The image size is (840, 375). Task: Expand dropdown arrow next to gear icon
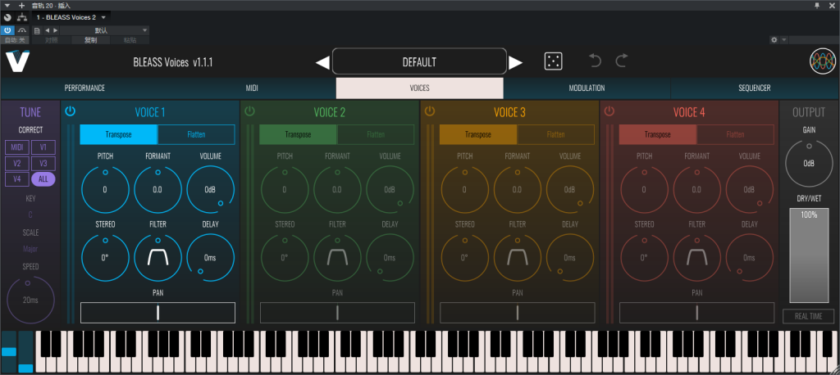coord(783,40)
